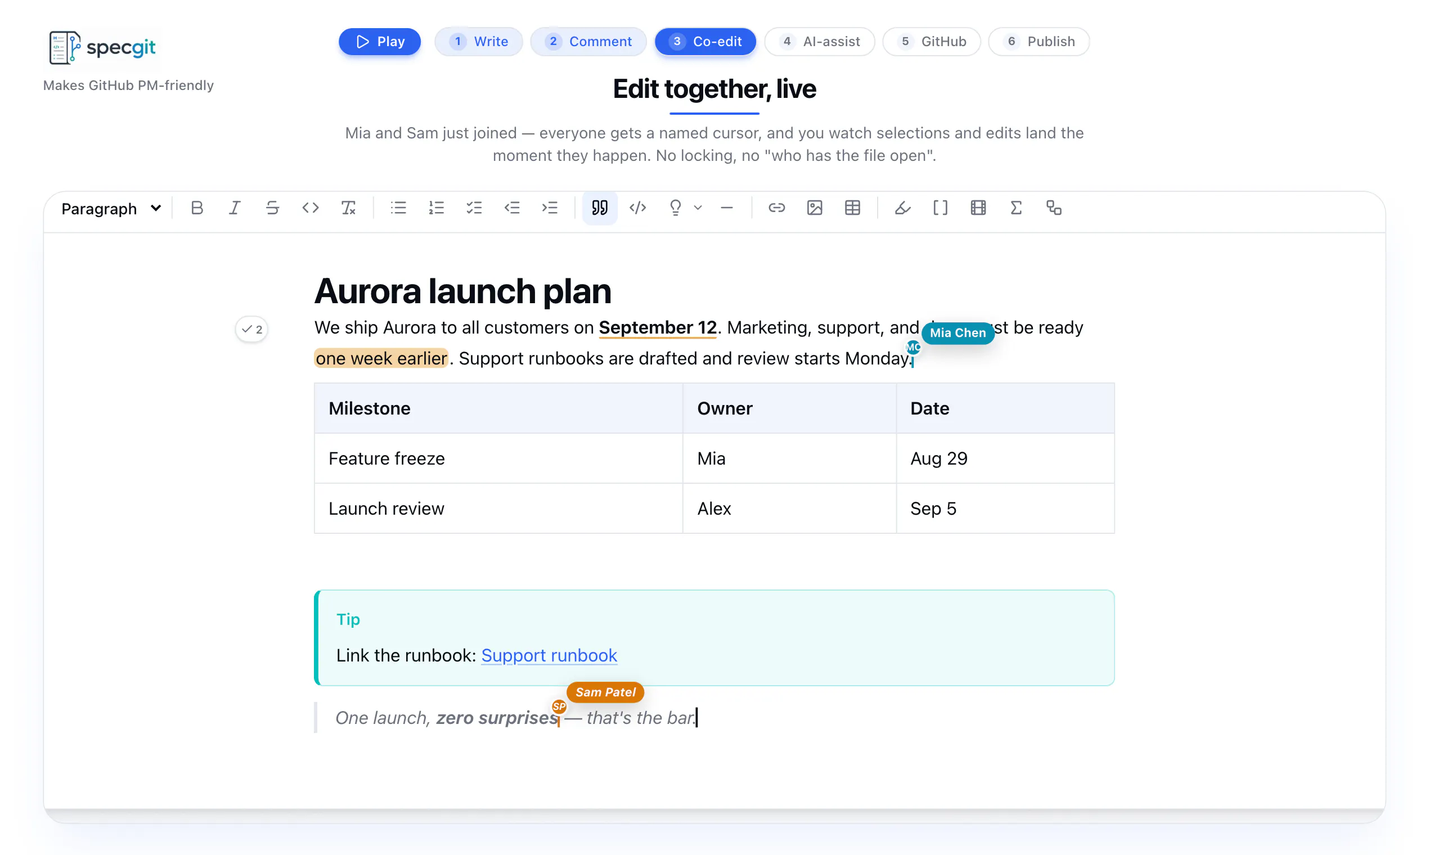Select the Owner header cell
The width and height of the screenshot is (1429, 855).
coord(789,408)
